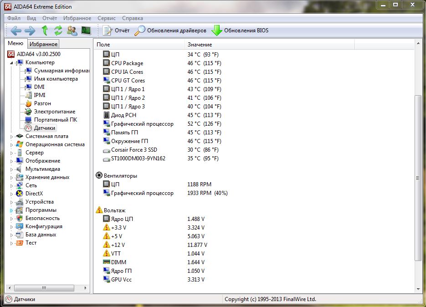Open Обновления BIOS updates

[240, 31]
